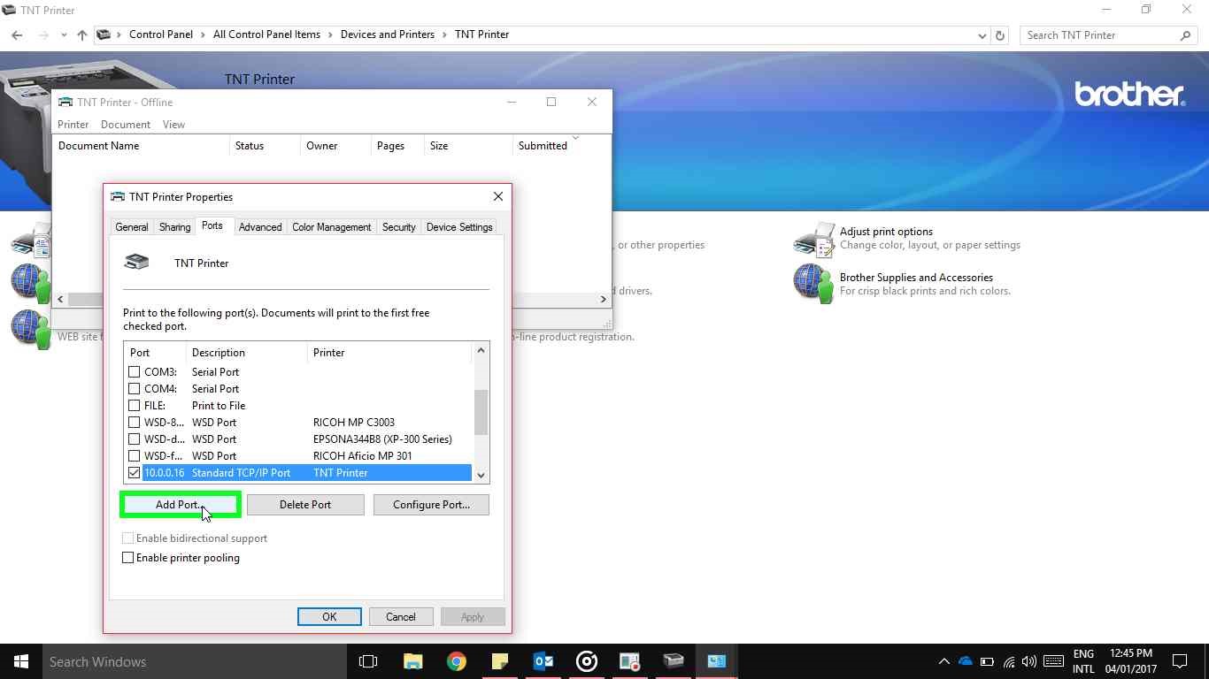Viewport: 1209px width, 679px height.
Task: Check the COM3 serial port checkbox
Action: (135, 372)
